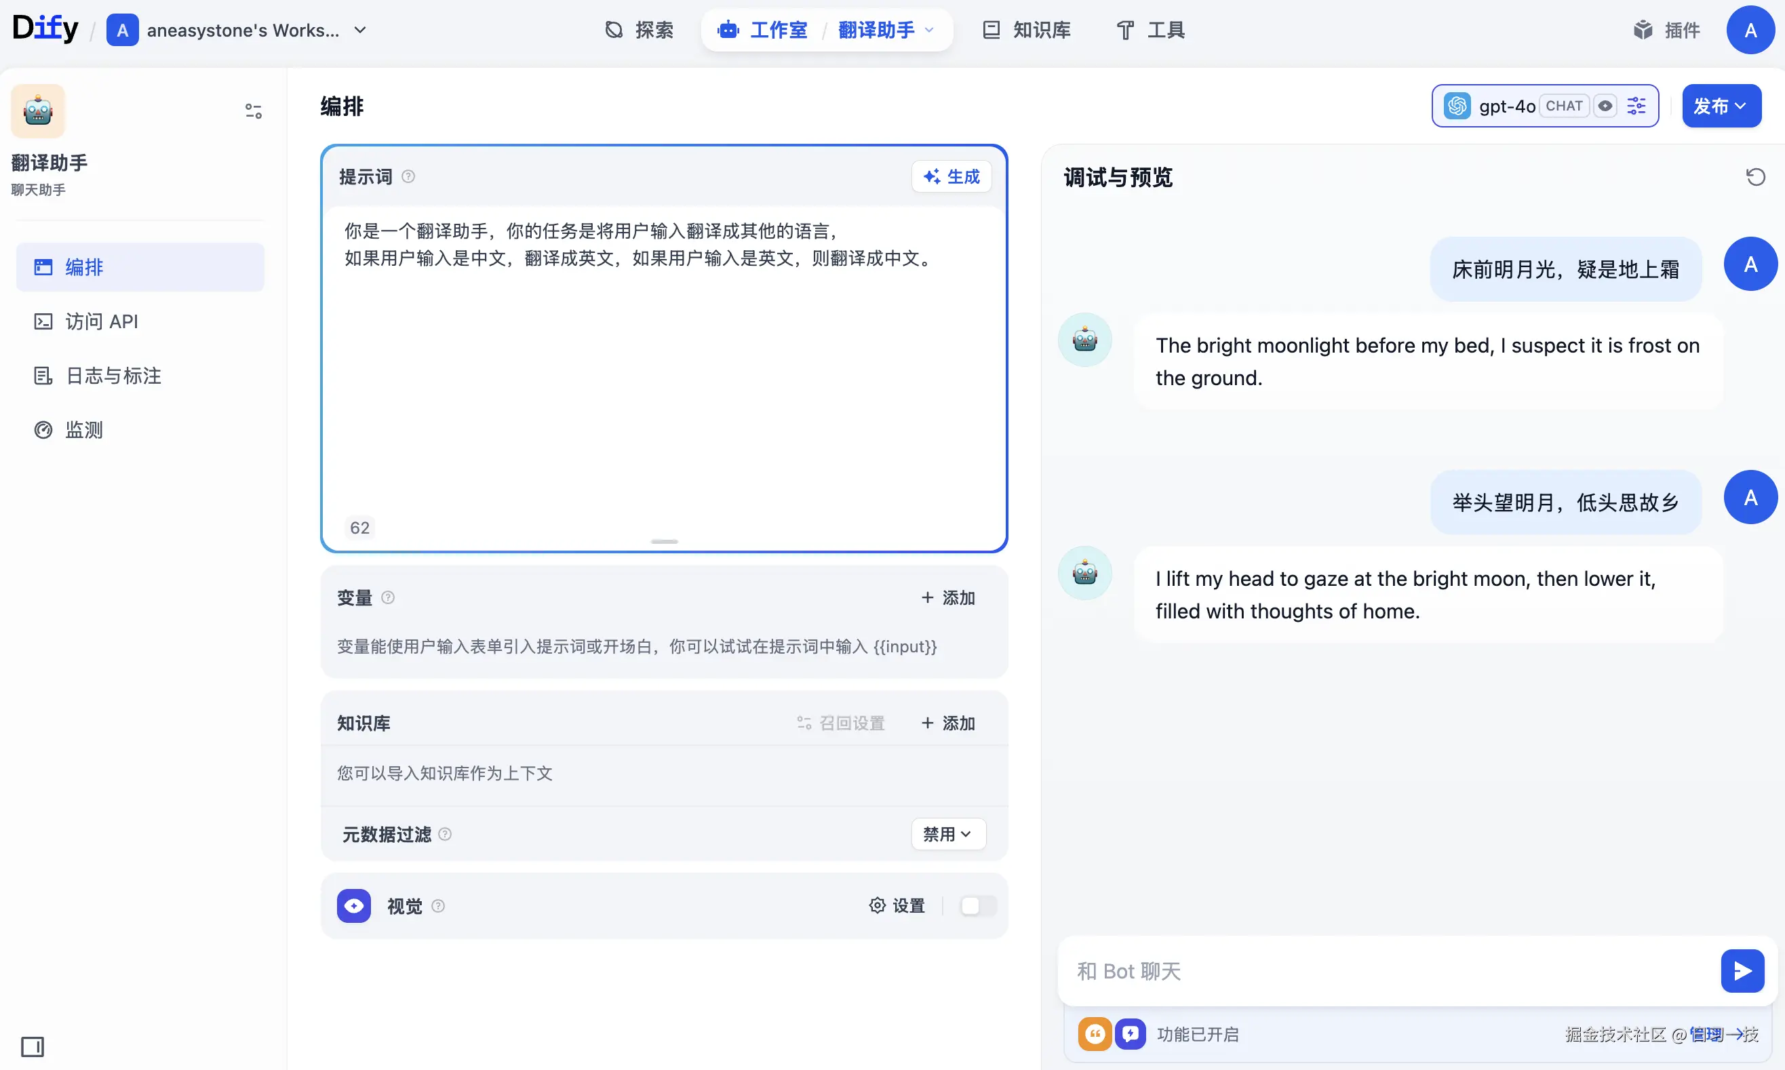
Task: Open app settings icon beside robot avatar
Action: [x=253, y=111]
